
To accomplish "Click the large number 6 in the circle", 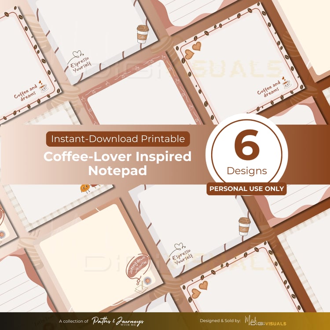I will [247, 145].
